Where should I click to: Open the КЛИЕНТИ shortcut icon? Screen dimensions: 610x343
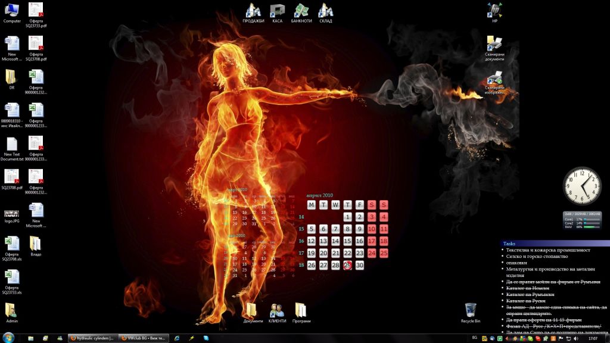277,310
